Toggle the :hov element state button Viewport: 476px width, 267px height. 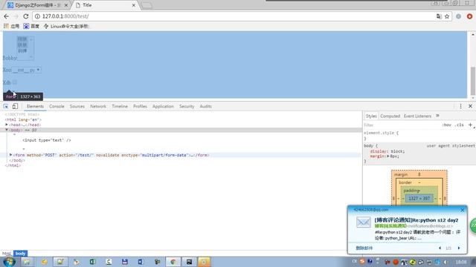446,125
